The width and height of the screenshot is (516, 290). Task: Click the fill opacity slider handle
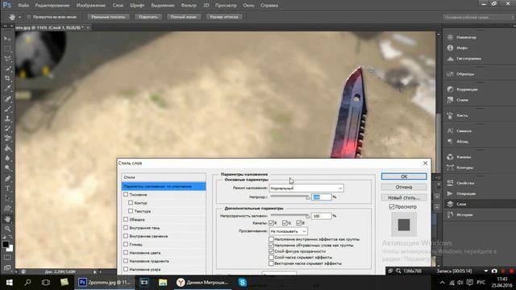pos(308,217)
